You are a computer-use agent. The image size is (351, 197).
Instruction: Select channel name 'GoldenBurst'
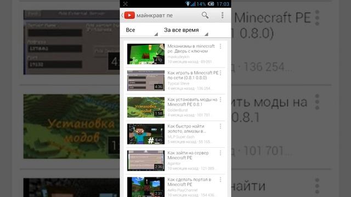[178, 110]
